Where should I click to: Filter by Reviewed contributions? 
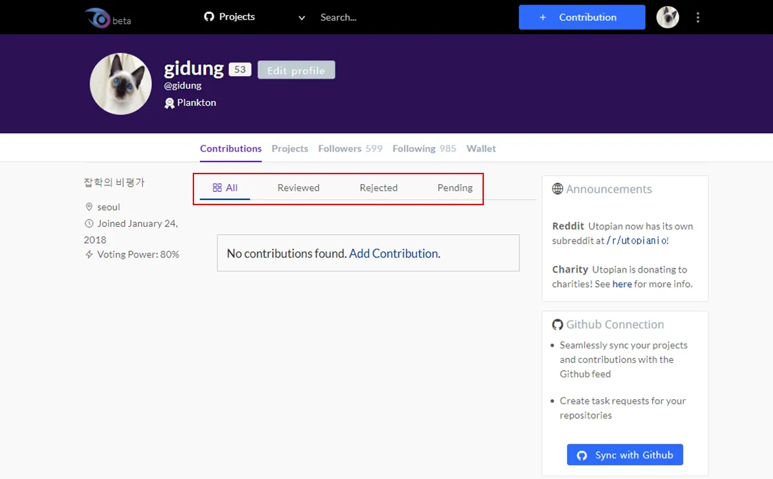298,188
